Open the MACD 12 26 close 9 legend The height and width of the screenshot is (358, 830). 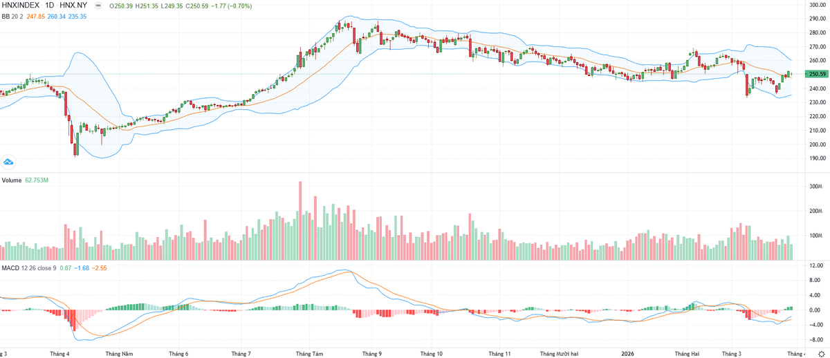[x=28, y=267]
